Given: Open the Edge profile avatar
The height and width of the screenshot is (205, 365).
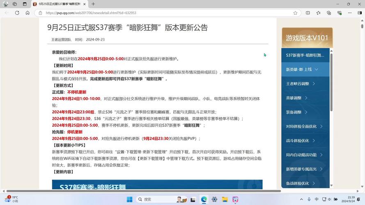Looking at the screenshot, I should click(5, 4).
